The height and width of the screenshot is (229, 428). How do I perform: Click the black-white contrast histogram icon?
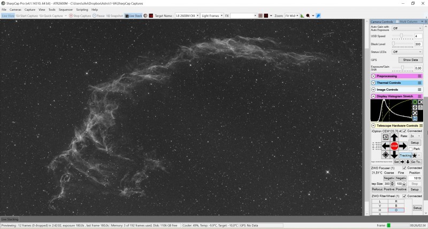[x=421, y=102]
